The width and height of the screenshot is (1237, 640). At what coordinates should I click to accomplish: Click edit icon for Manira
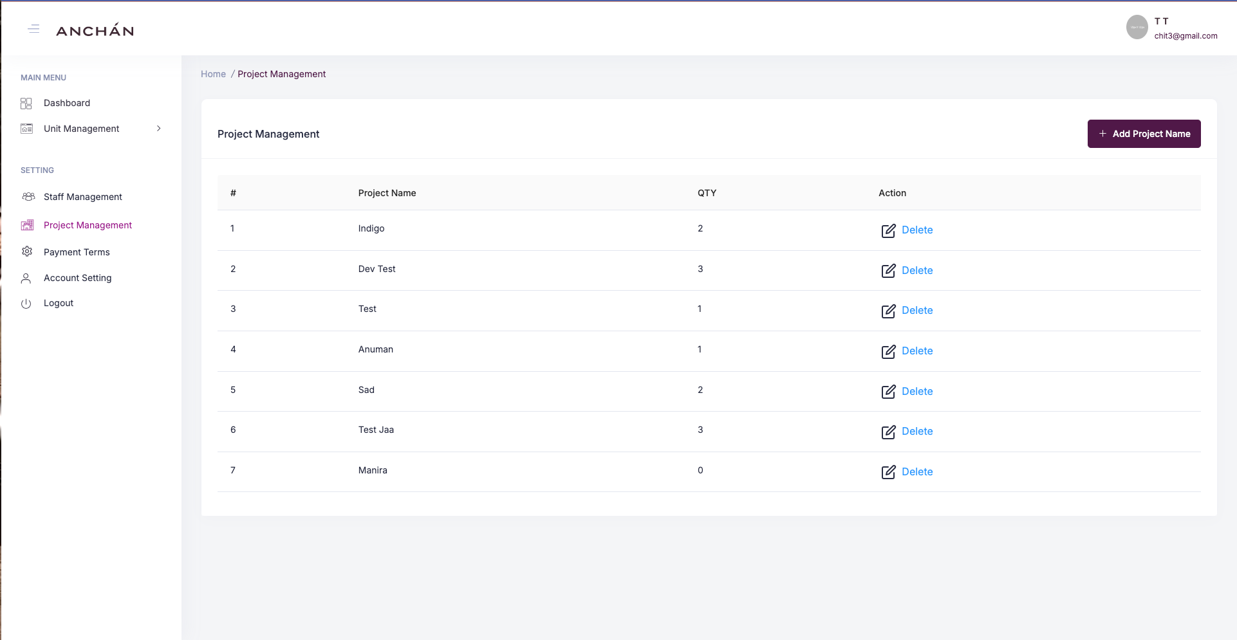pos(888,472)
